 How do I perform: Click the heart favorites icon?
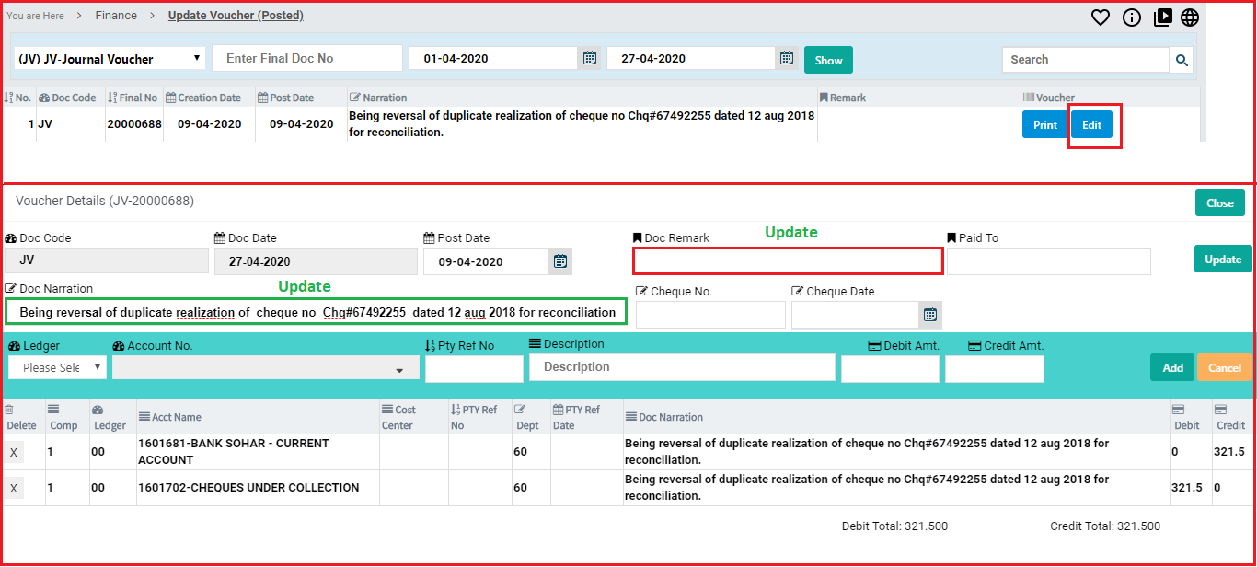[1101, 17]
